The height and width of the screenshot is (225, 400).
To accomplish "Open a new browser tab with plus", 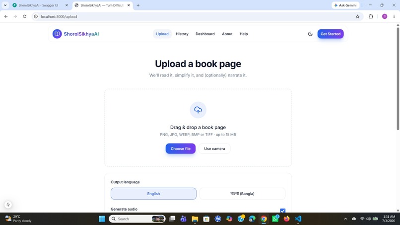I will tap(138, 5).
